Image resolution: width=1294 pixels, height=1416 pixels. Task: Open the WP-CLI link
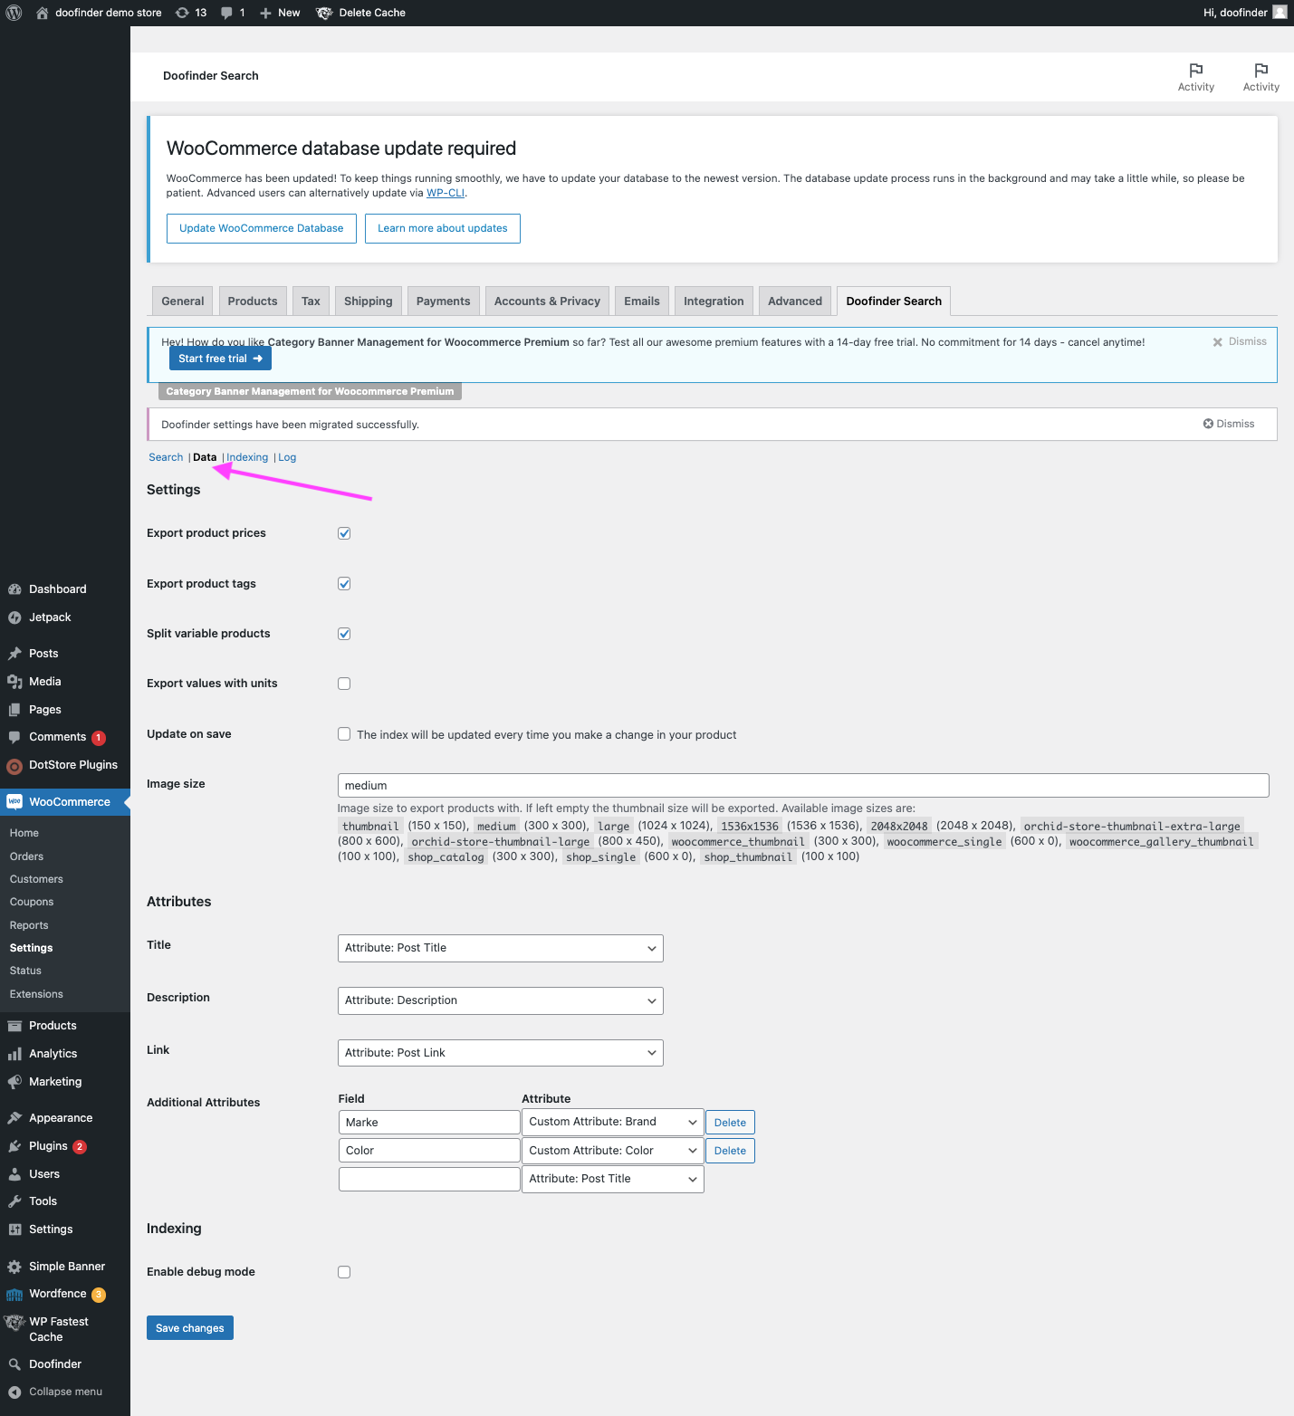tap(446, 193)
